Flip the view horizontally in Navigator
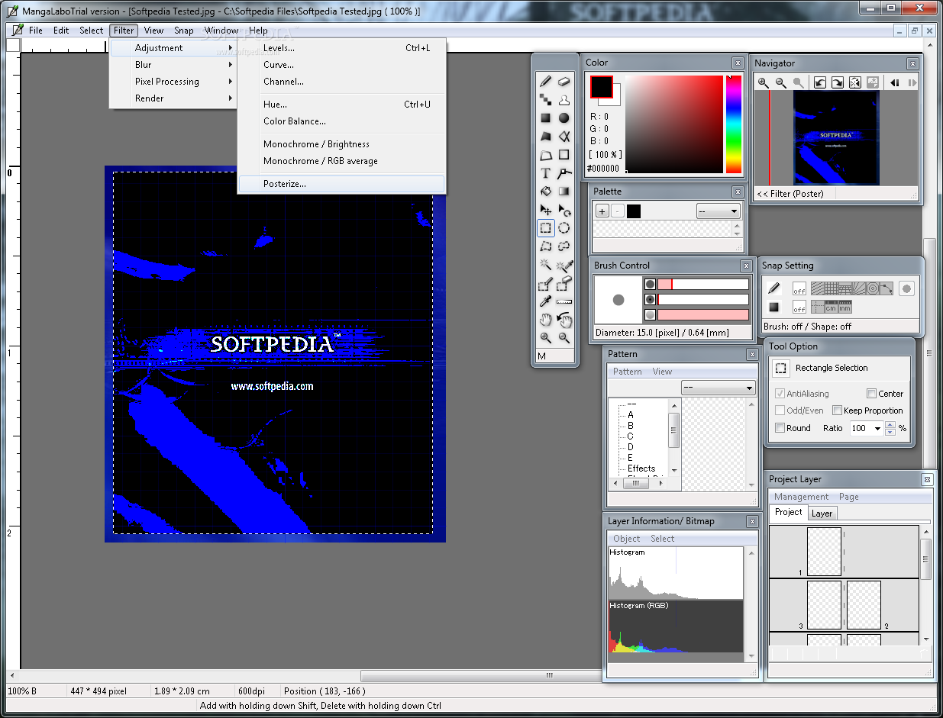Viewport: 943px width, 718px height. click(854, 83)
